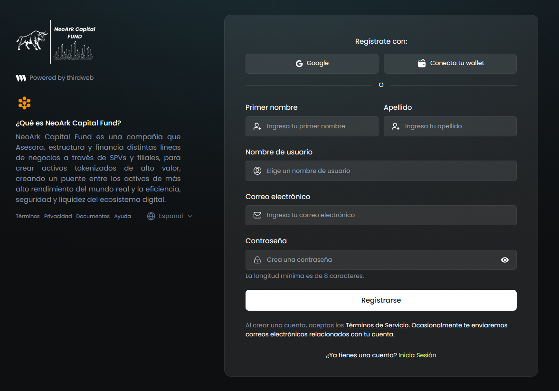This screenshot has width=559, height=391.
Task: Go to the Inicia Sesión link
Action: point(417,355)
